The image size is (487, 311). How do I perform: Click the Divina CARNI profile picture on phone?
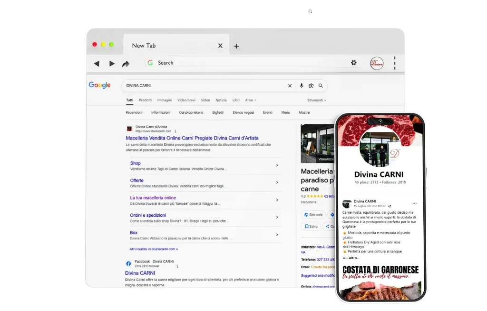click(380, 147)
